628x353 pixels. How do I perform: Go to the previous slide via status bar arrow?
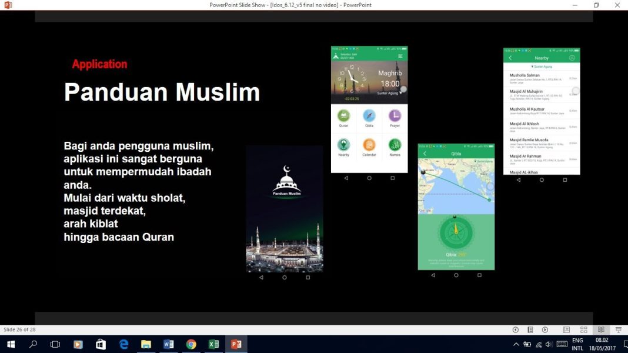[x=516, y=329]
